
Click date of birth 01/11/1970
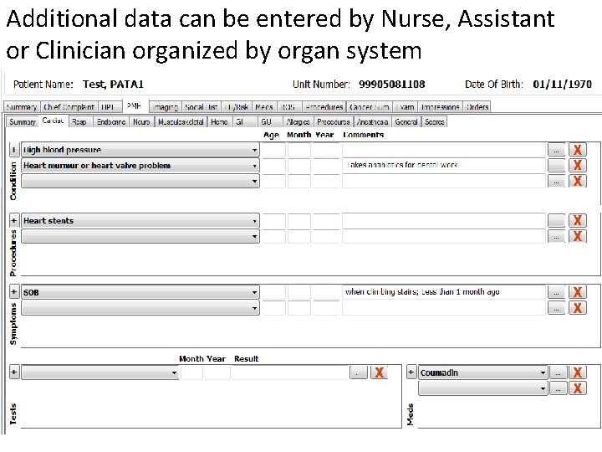pos(562,85)
